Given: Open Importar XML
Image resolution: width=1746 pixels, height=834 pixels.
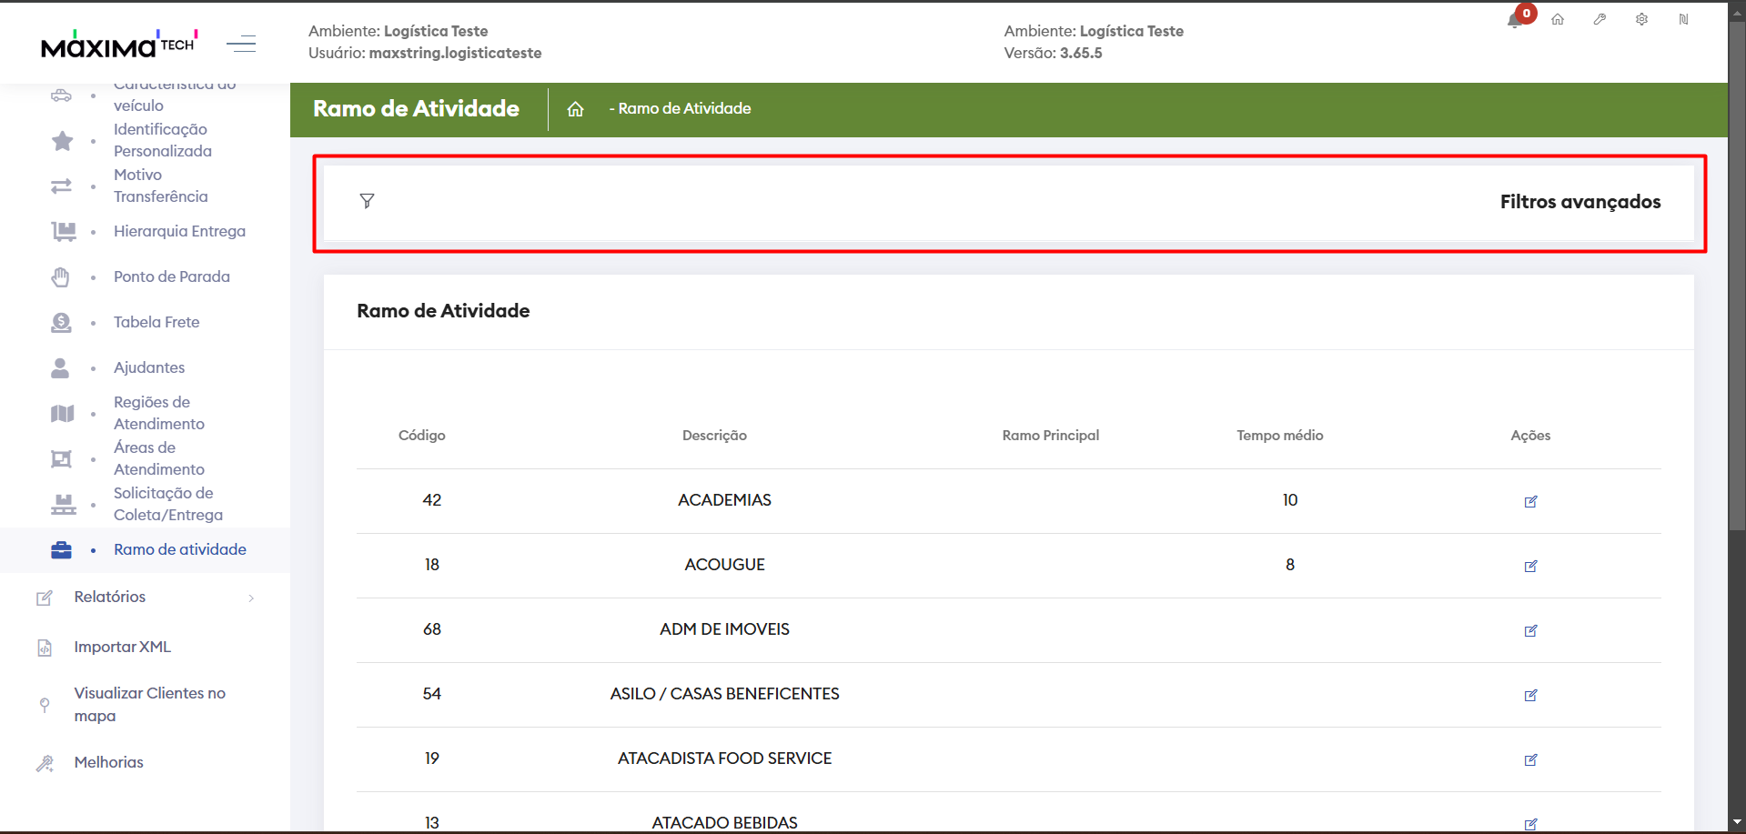Looking at the screenshot, I should tap(122, 647).
